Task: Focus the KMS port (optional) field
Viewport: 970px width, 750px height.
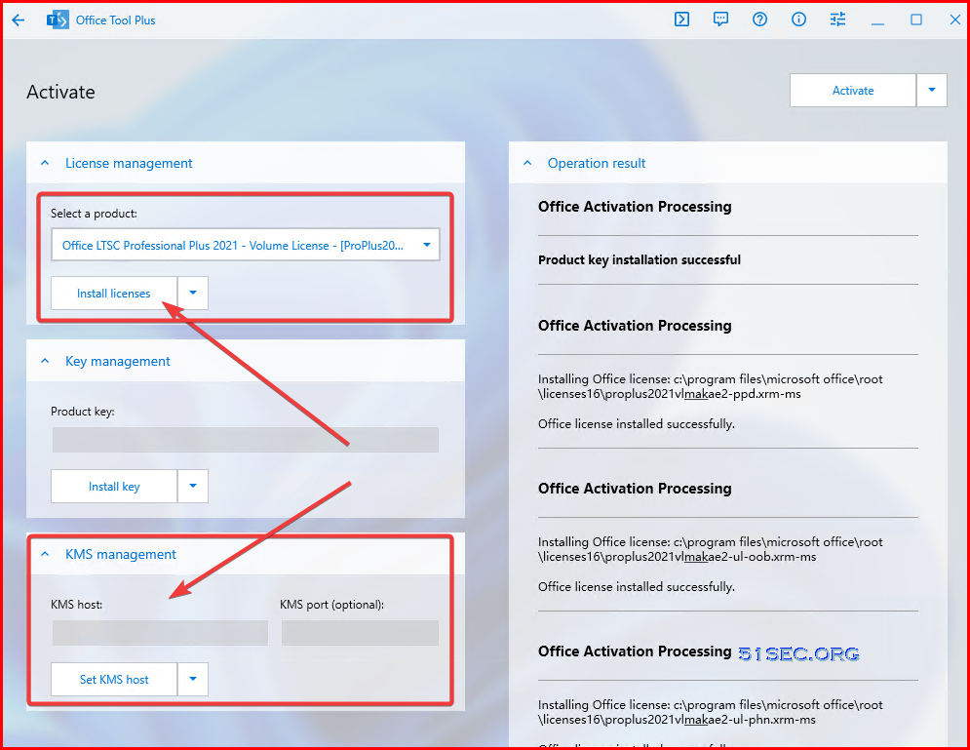Action: [x=360, y=632]
